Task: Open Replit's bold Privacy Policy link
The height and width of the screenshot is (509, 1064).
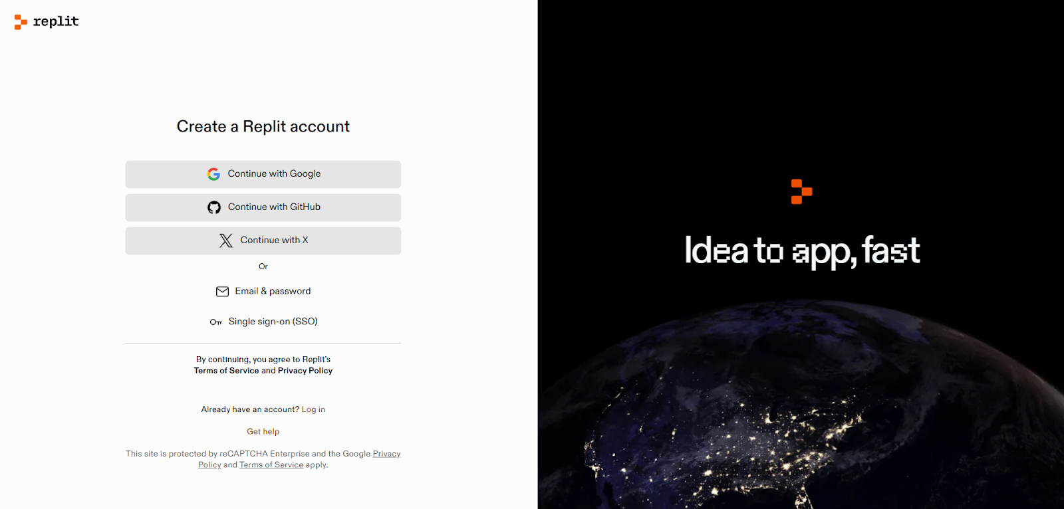Action: pyautogui.click(x=305, y=371)
